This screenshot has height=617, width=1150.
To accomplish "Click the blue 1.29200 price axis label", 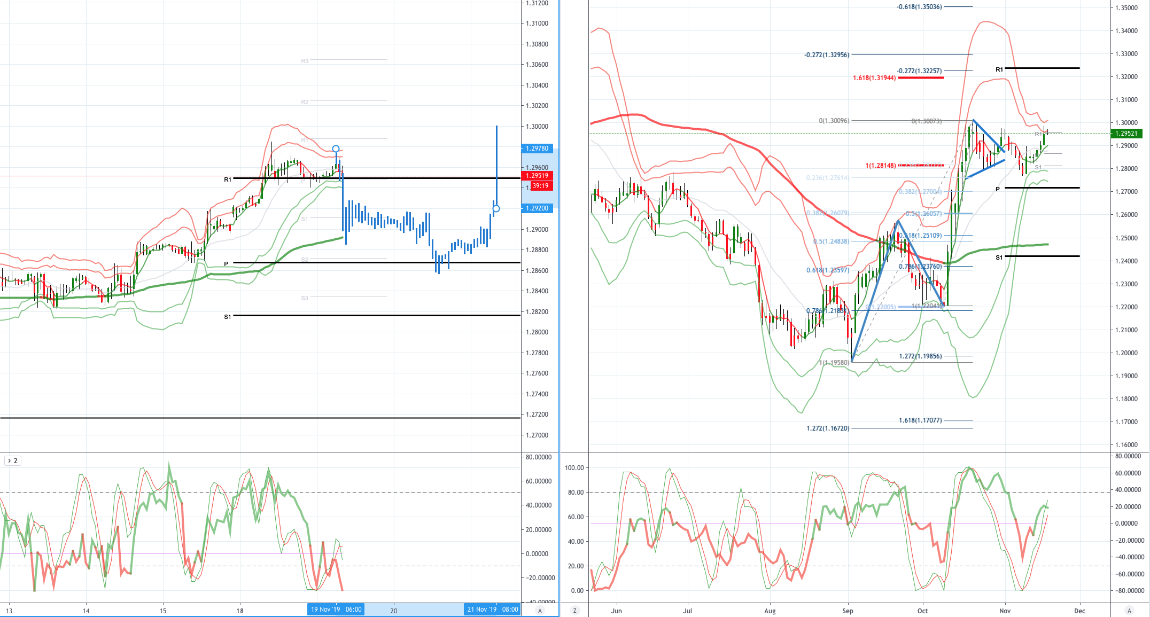I will [x=537, y=208].
